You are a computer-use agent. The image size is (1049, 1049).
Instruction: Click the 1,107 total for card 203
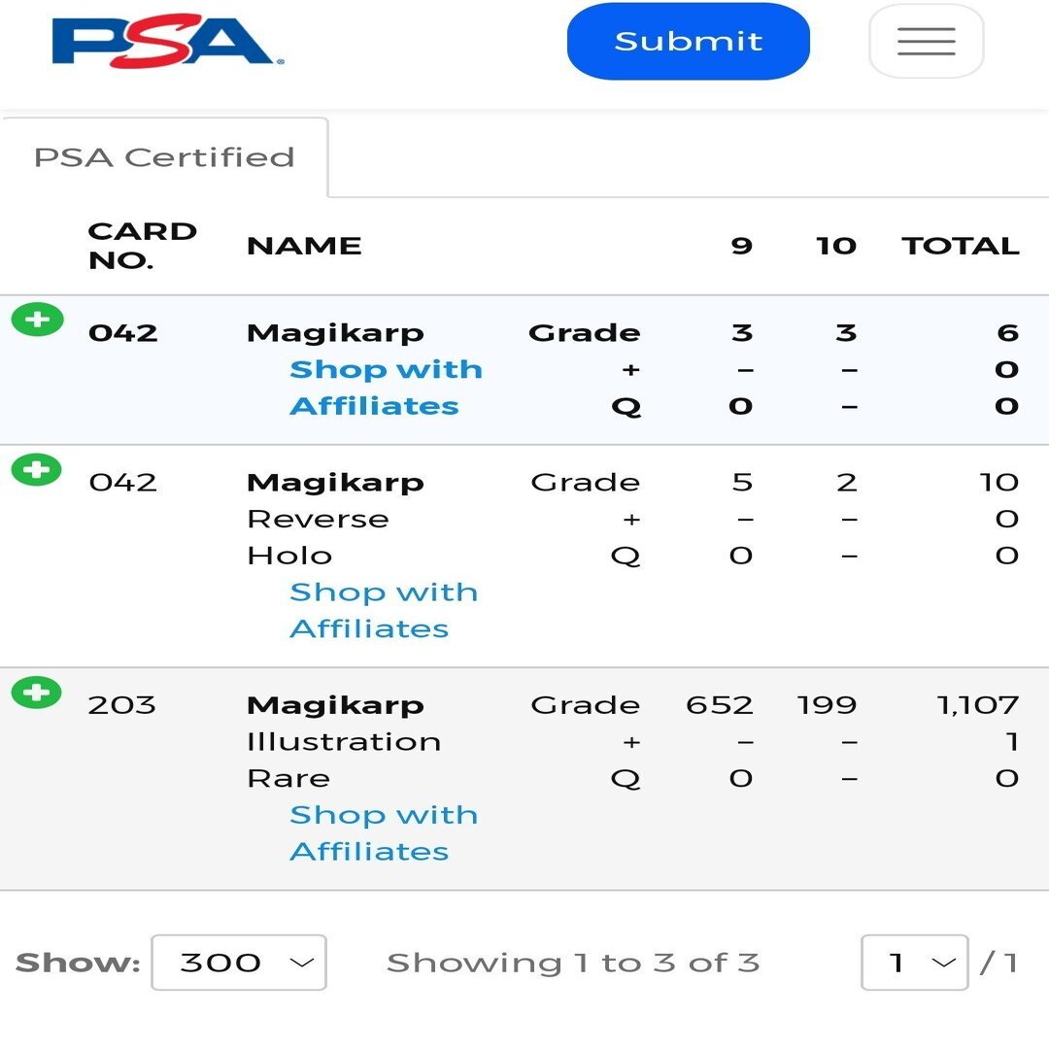(x=978, y=704)
